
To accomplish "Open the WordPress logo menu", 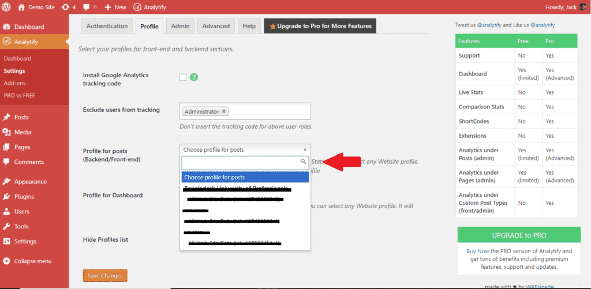I will point(6,7).
